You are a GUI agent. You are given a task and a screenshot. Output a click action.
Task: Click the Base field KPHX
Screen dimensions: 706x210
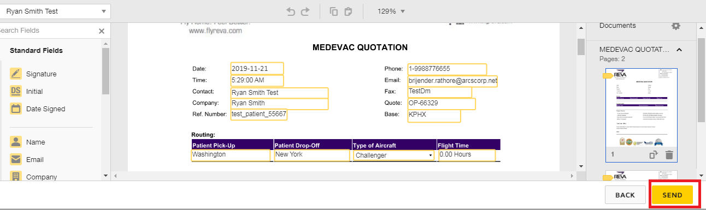434,116
